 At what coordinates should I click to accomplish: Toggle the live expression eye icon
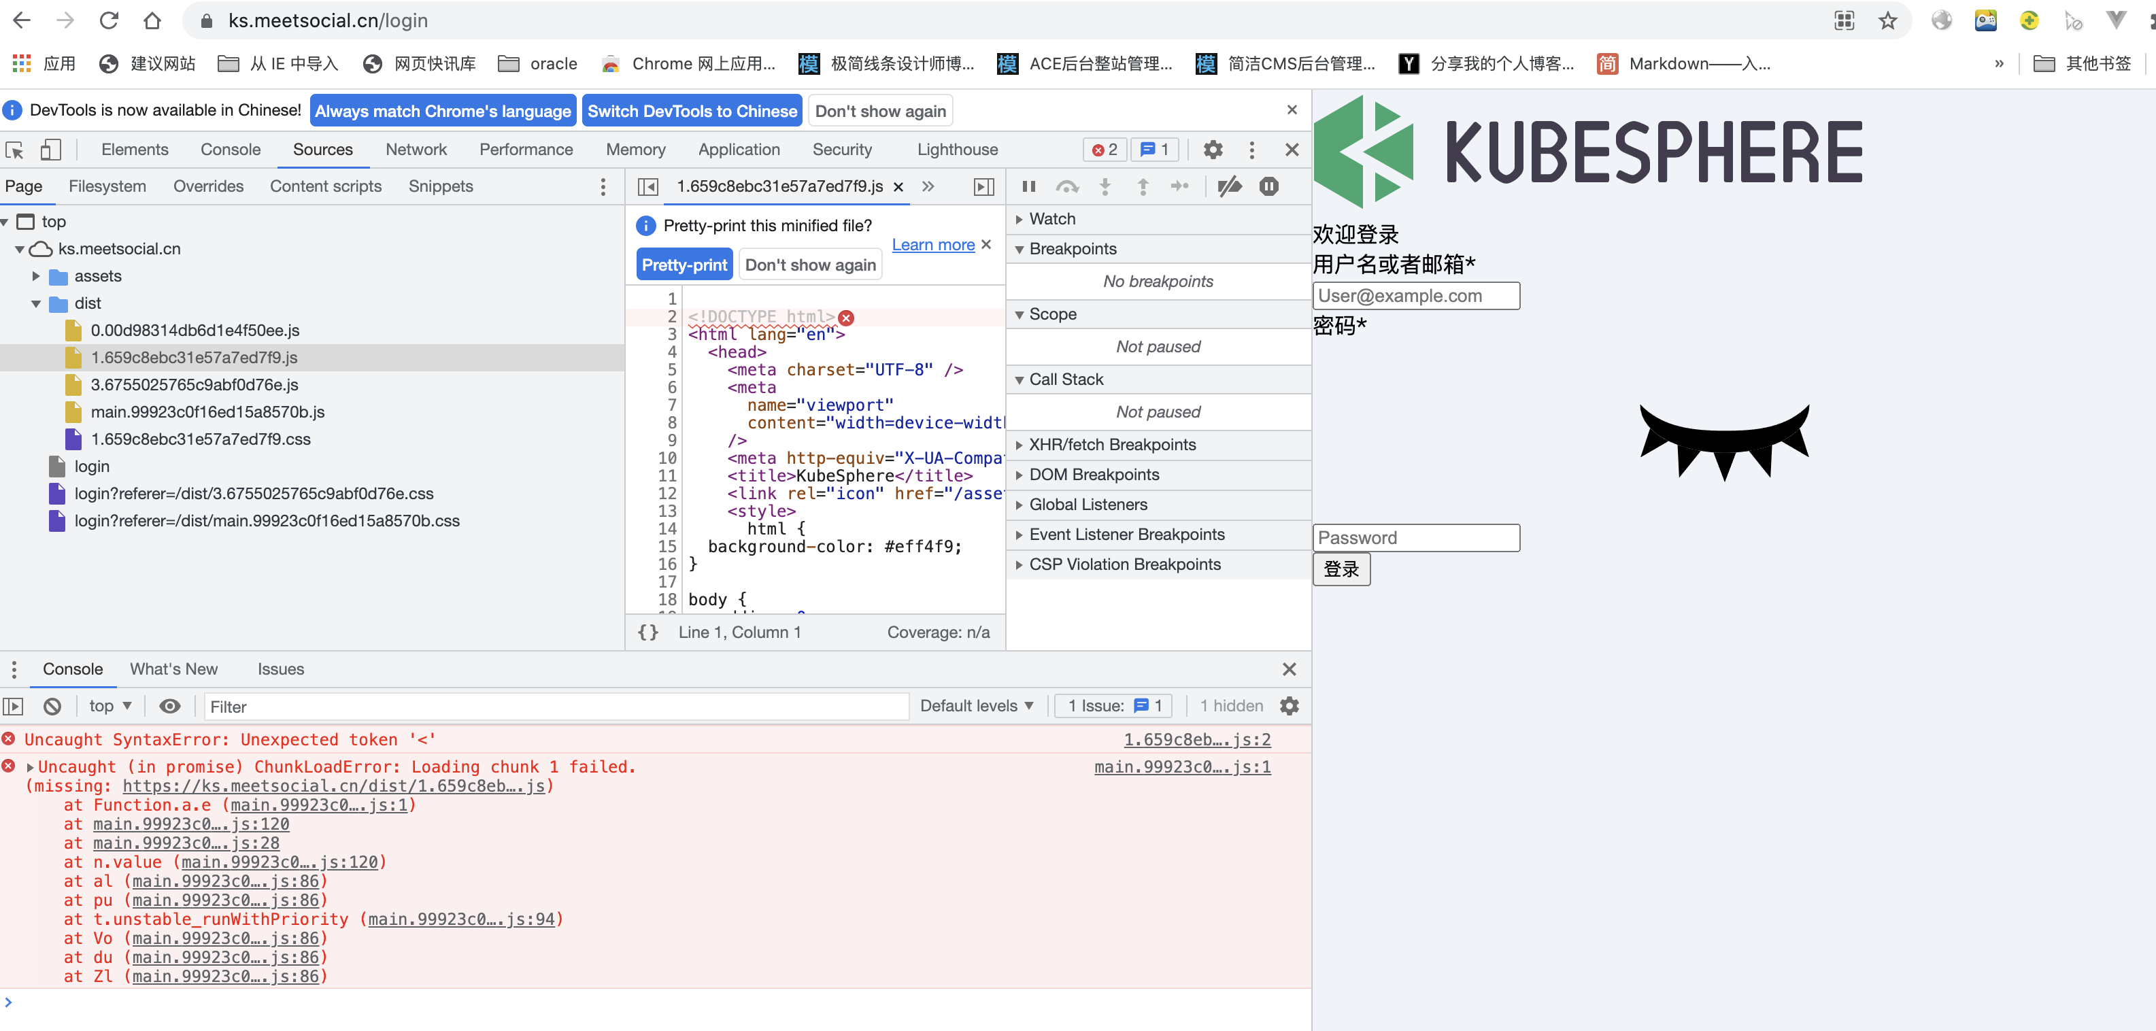pyautogui.click(x=170, y=707)
